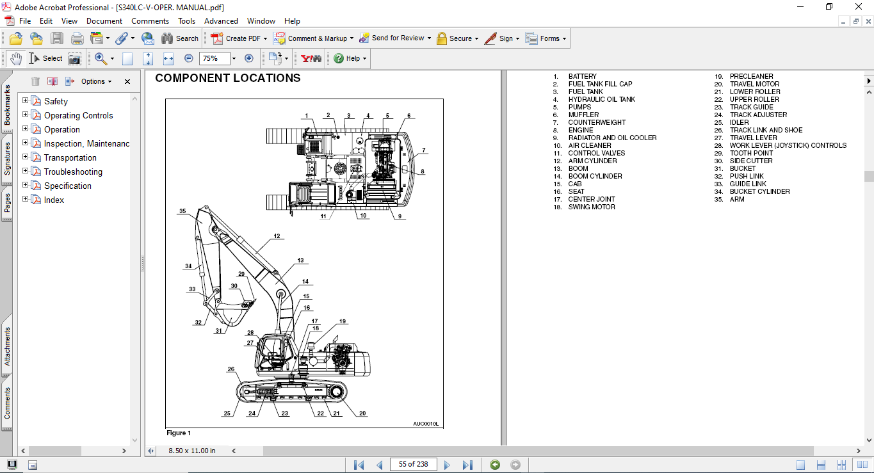874x473 pixels.
Task: Click the New Bookmark icon
Action: point(53,81)
